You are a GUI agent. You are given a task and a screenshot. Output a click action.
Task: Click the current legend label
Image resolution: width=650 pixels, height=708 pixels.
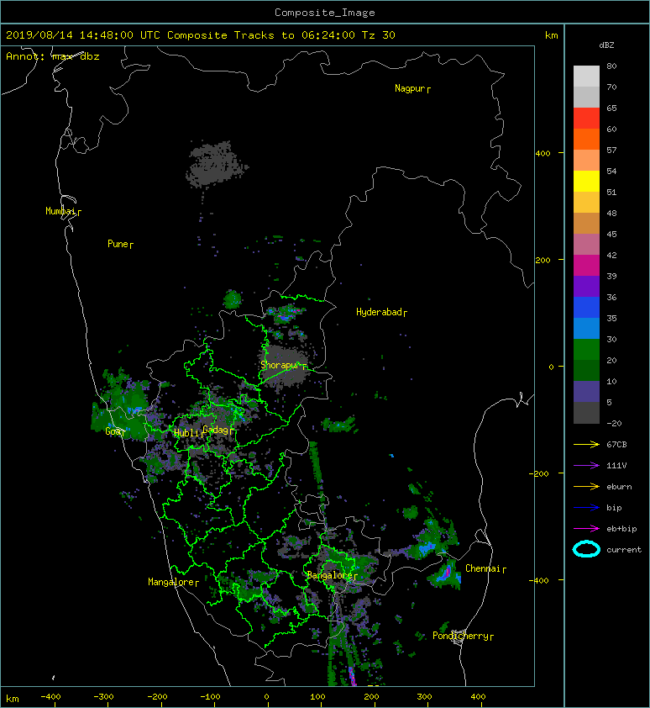(624, 550)
